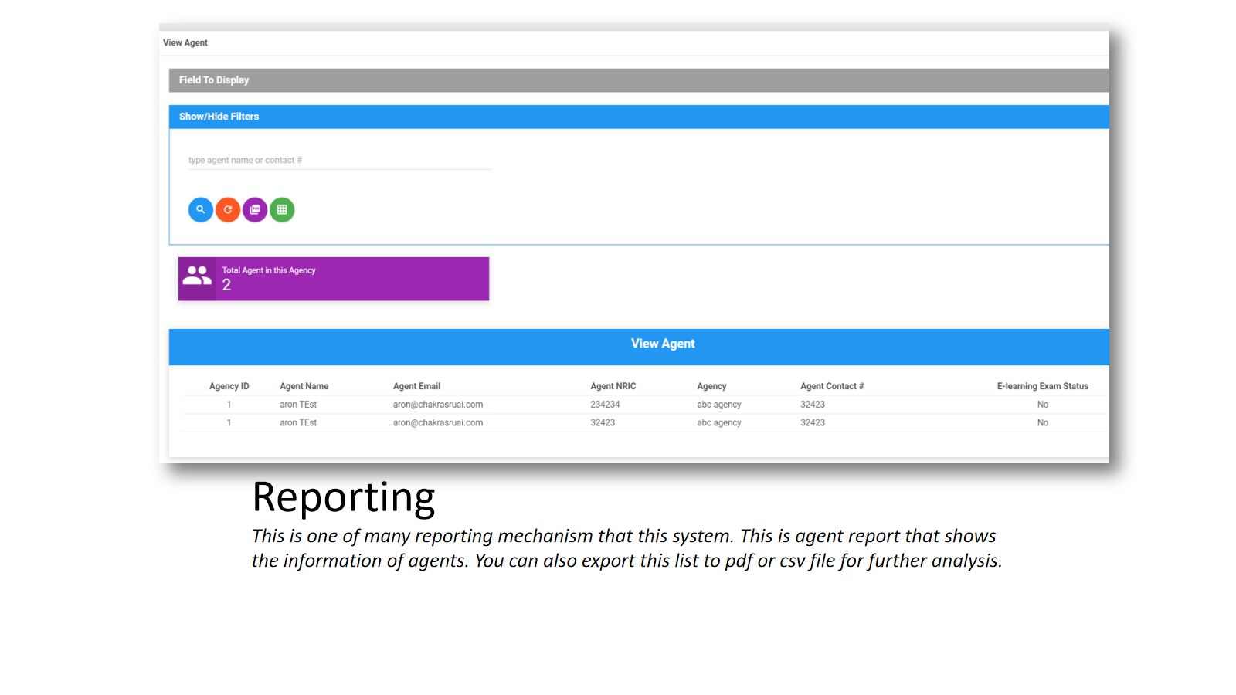Click abc agency in the NRIC 234234 row
This screenshot has width=1236, height=695.
point(719,405)
